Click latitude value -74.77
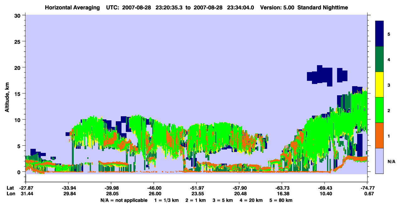 pos(367,188)
